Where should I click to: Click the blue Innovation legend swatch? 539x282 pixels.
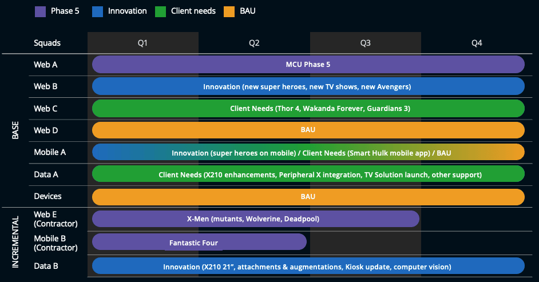coord(98,11)
